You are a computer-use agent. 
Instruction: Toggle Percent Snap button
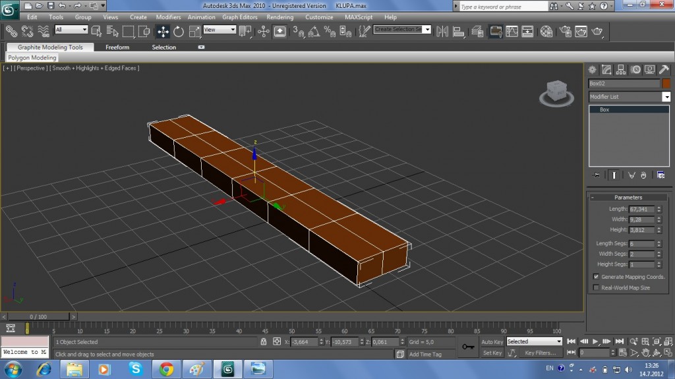(x=330, y=32)
